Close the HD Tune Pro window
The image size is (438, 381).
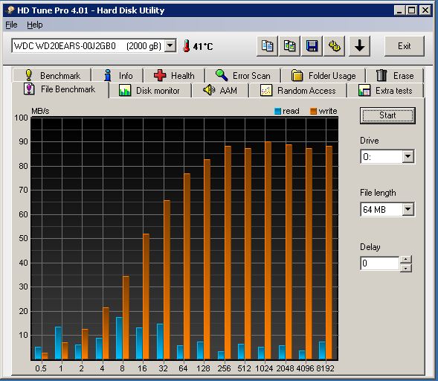pos(425,10)
